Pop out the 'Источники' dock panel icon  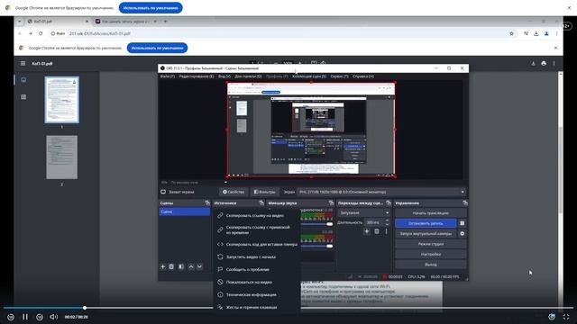tap(261, 202)
